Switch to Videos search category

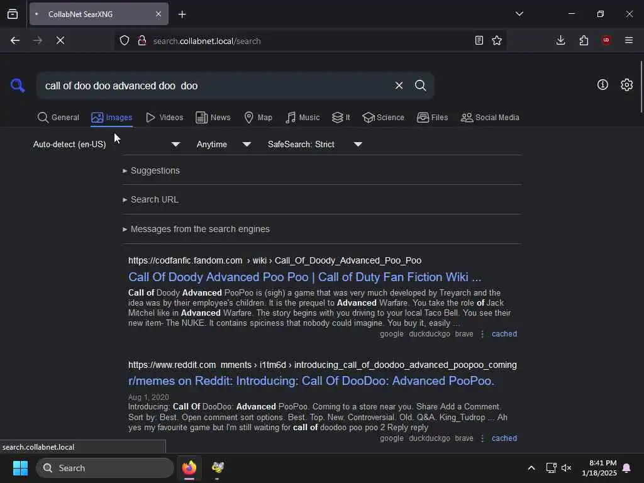tap(165, 118)
